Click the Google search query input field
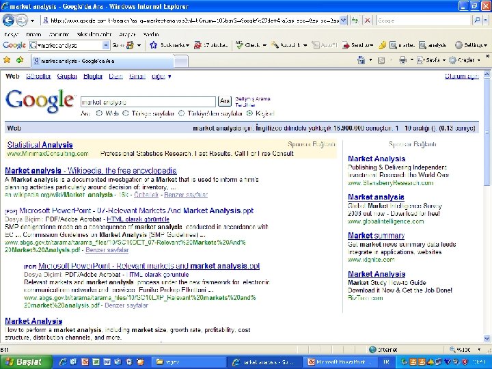The height and width of the screenshot is (369, 492). tap(148, 102)
